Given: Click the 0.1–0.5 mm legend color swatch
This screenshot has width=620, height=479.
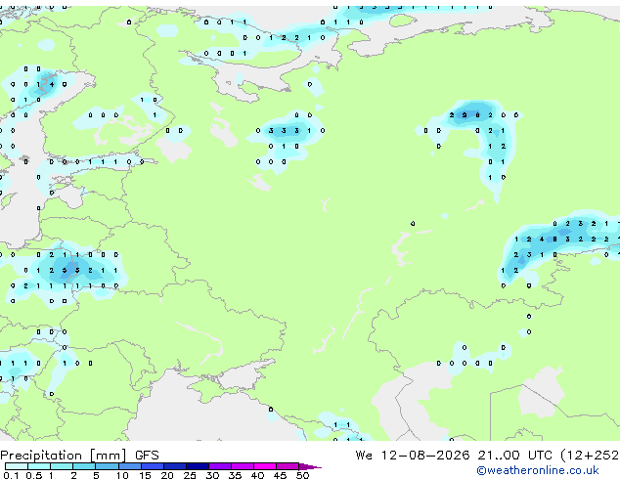Looking at the screenshot, I should [17, 466].
